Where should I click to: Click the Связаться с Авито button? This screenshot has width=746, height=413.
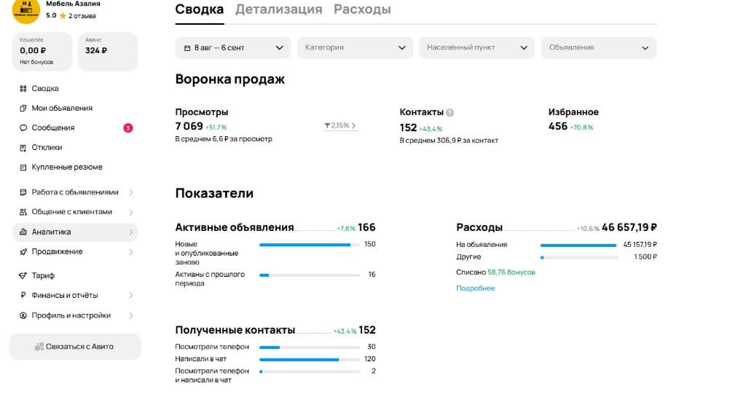coord(75,347)
